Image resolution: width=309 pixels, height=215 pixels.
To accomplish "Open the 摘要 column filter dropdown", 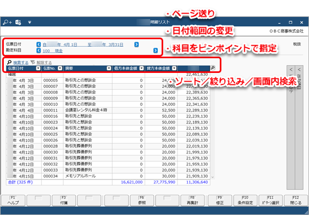I will (x=109, y=68).
